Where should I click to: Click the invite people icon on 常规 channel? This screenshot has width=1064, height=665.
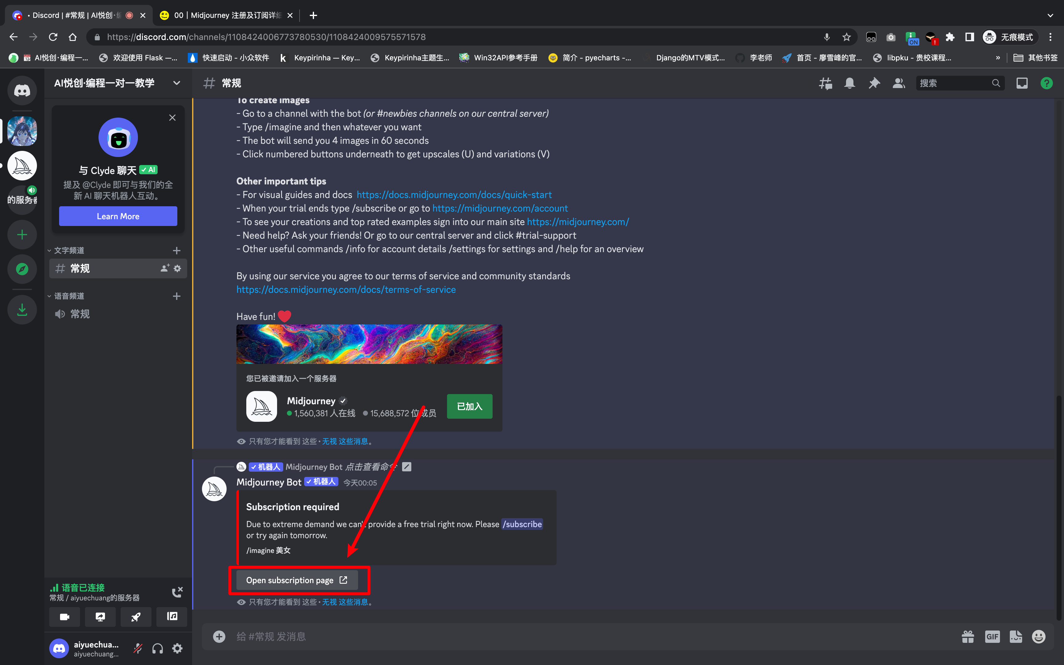point(165,268)
